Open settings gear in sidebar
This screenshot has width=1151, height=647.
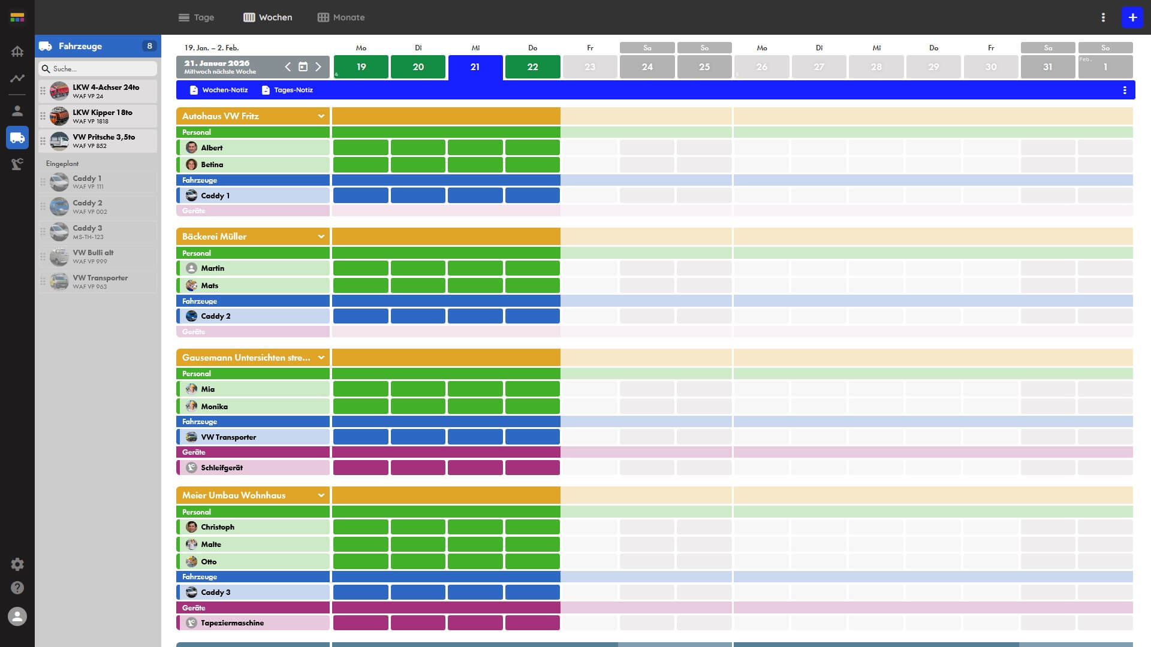coord(17,564)
